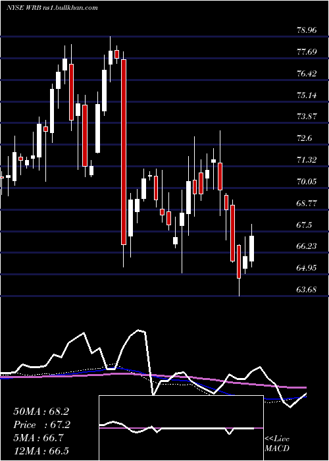Click the <<Live MACD label
The height and width of the screenshot is (461, 329).
coord(277,444)
